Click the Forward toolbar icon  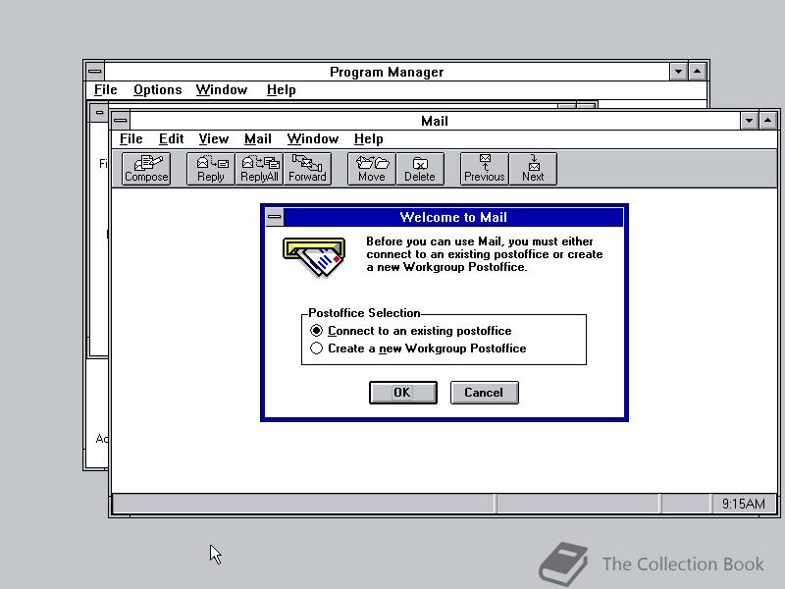point(307,169)
